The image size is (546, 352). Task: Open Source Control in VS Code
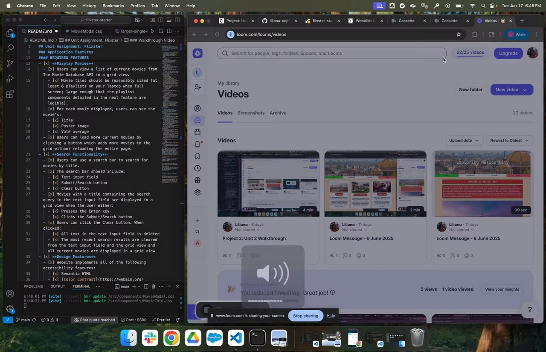(x=10, y=64)
